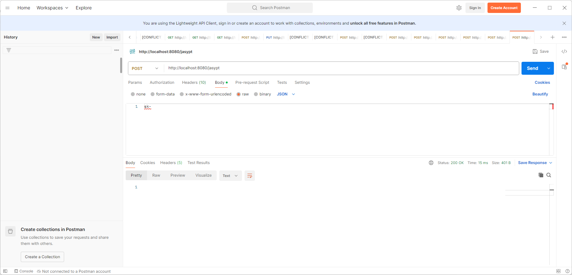This screenshot has height=275, width=572.
Task: Click the sidebar vertical scrollbar thumb
Action: pos(121,65)
